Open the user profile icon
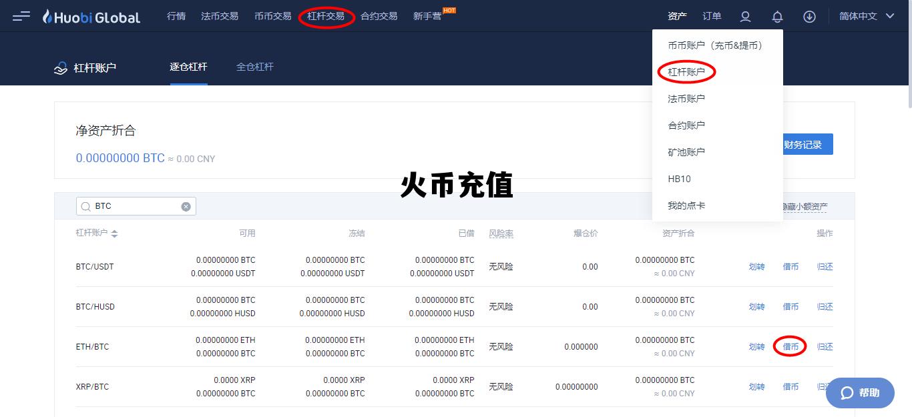 click(746, 17)
